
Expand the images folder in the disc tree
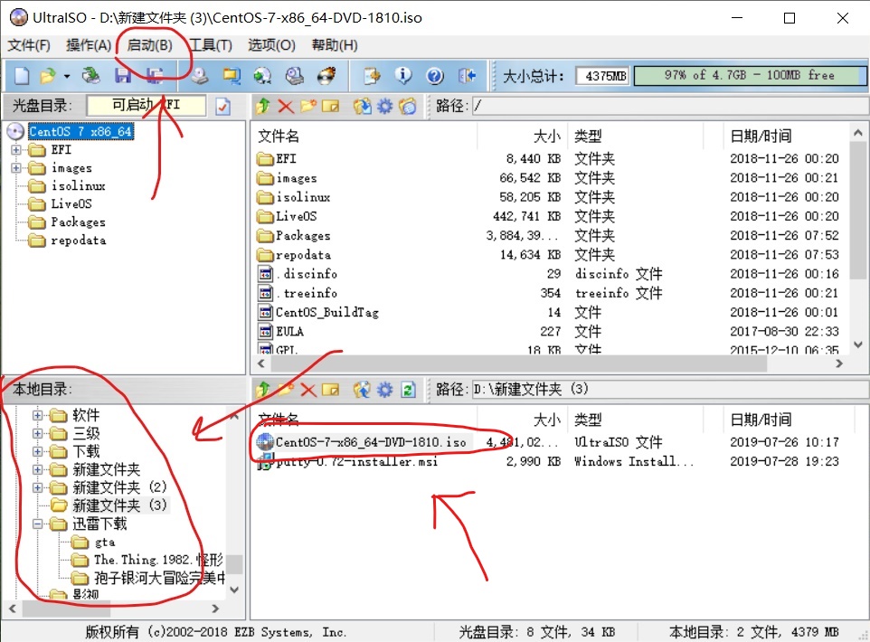pyautogui.click(x=16, y=167)
